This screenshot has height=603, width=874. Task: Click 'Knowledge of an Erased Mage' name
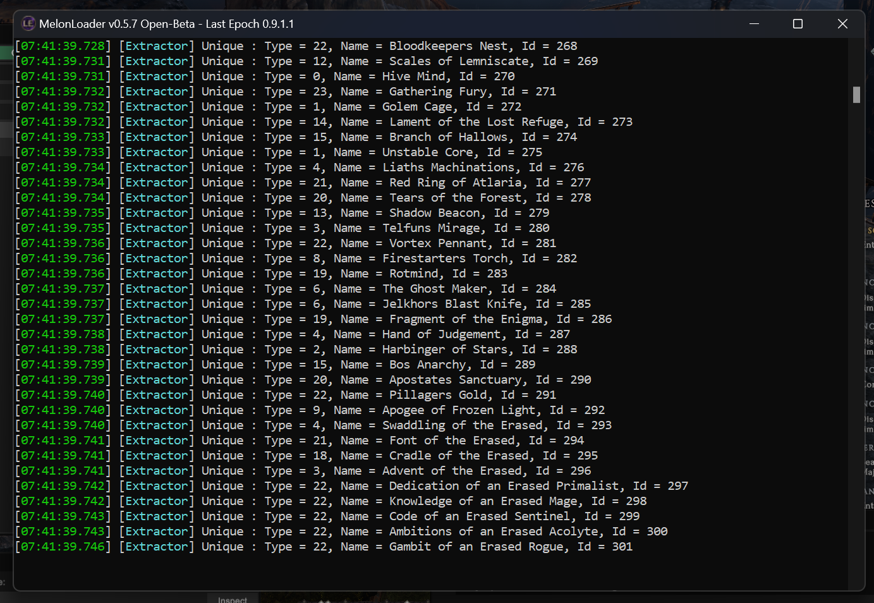pyautogui.click(x=483, y=501)
